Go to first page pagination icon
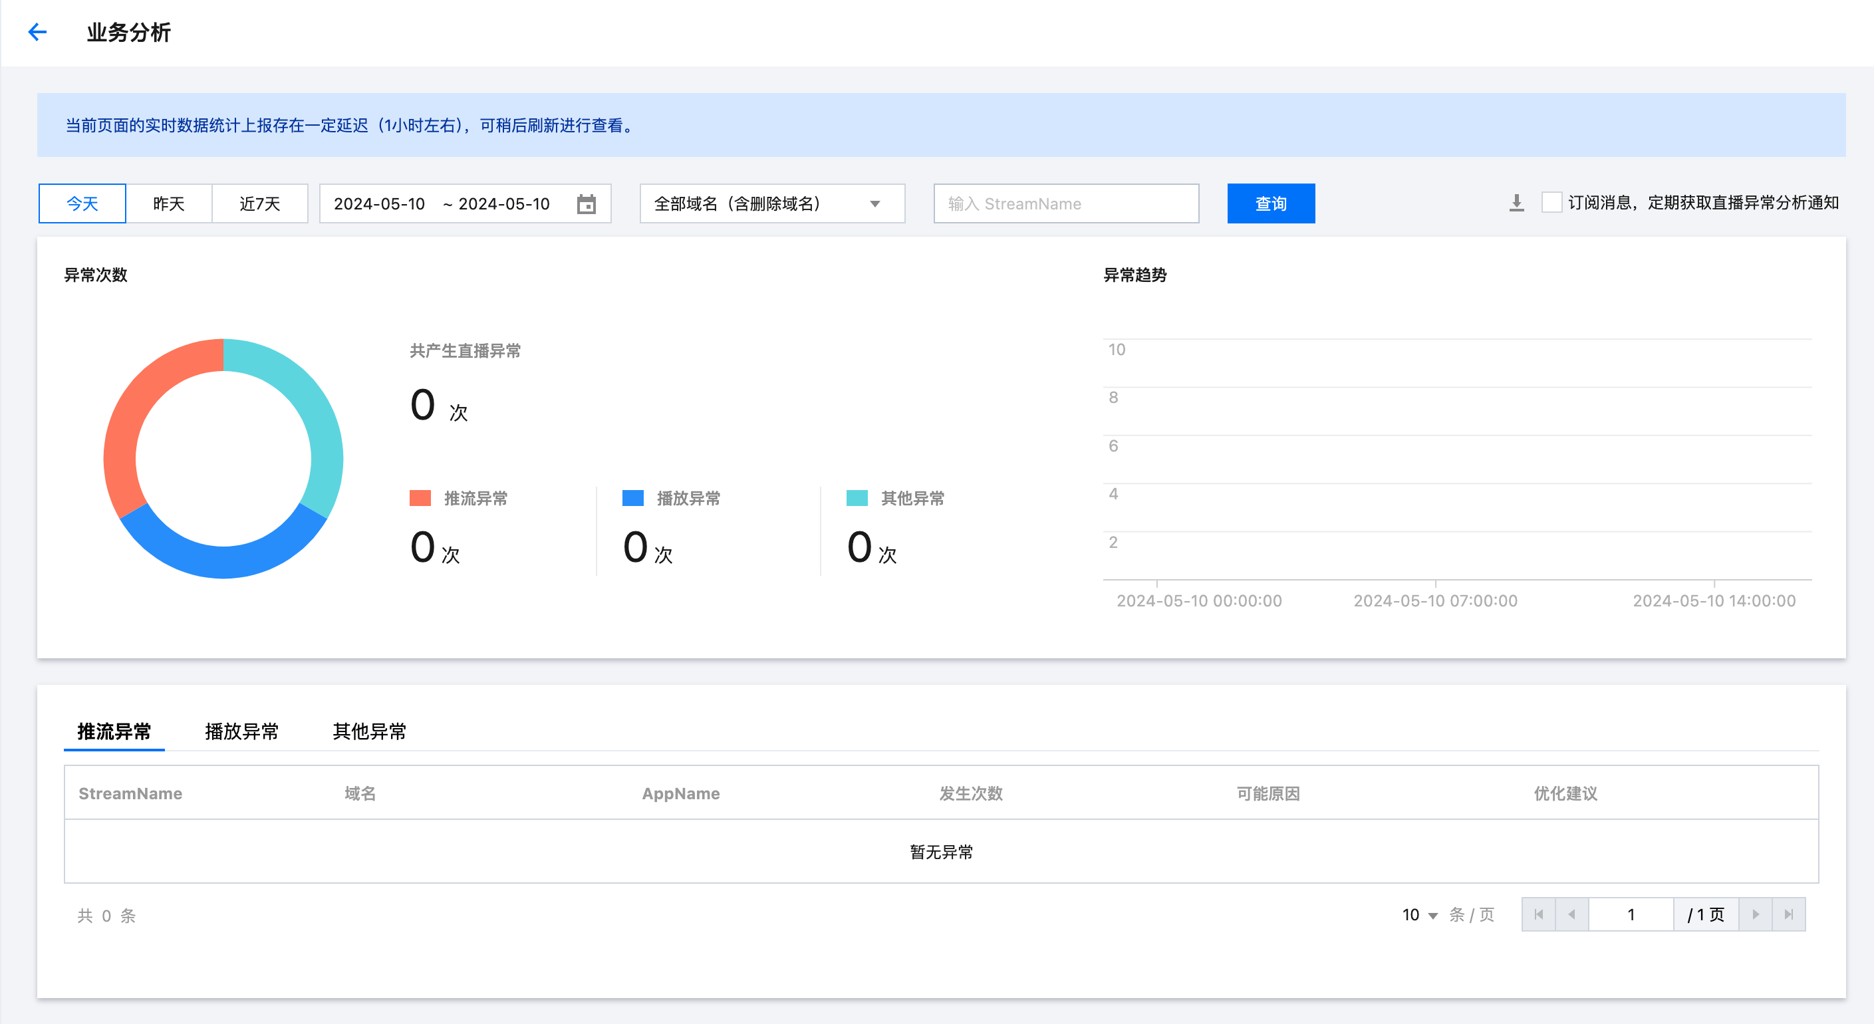 1539,914
